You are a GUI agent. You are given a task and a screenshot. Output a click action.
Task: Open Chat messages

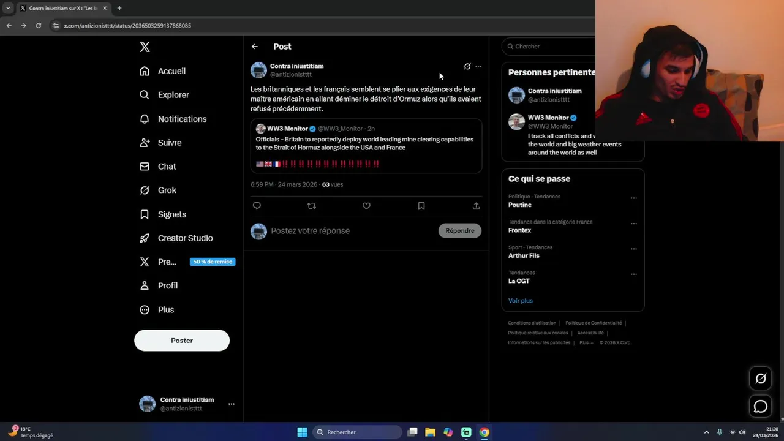158,167
